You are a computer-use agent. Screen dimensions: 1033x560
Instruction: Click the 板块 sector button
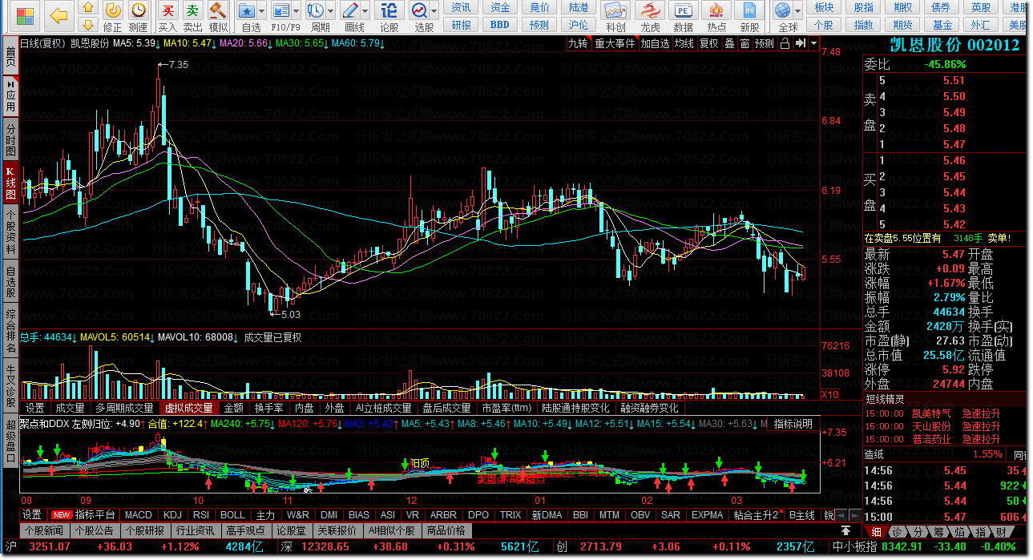[x=824, y=7]
